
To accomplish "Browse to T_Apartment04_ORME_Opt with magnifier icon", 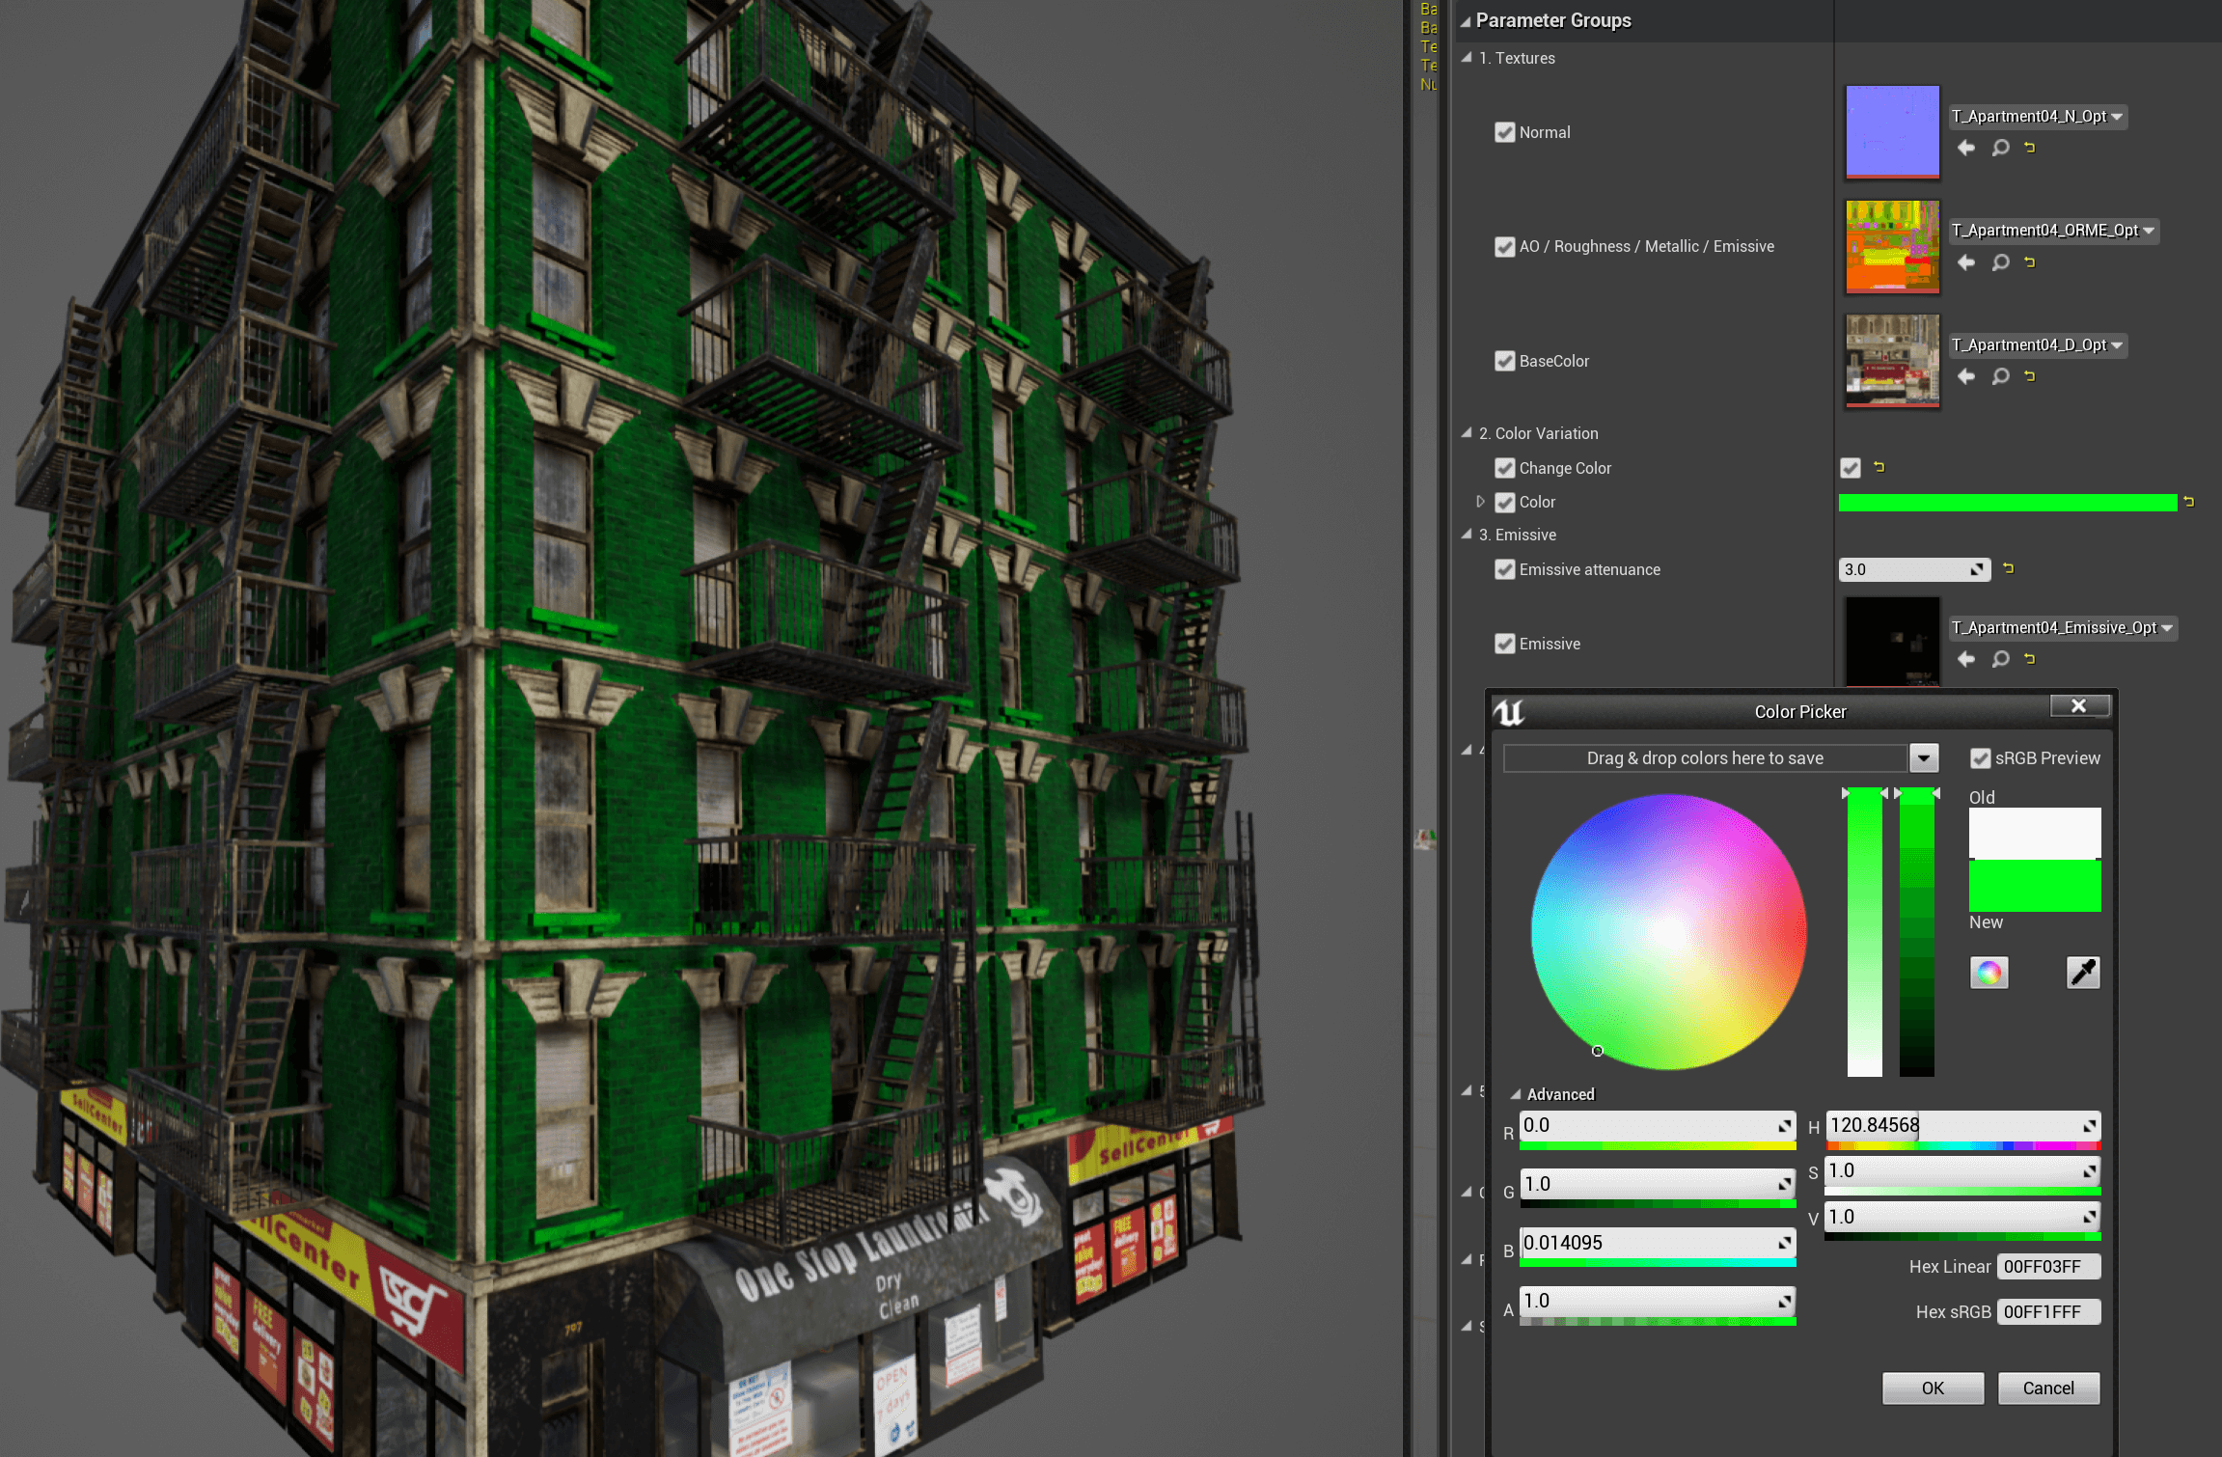I will coord(2000,261).
